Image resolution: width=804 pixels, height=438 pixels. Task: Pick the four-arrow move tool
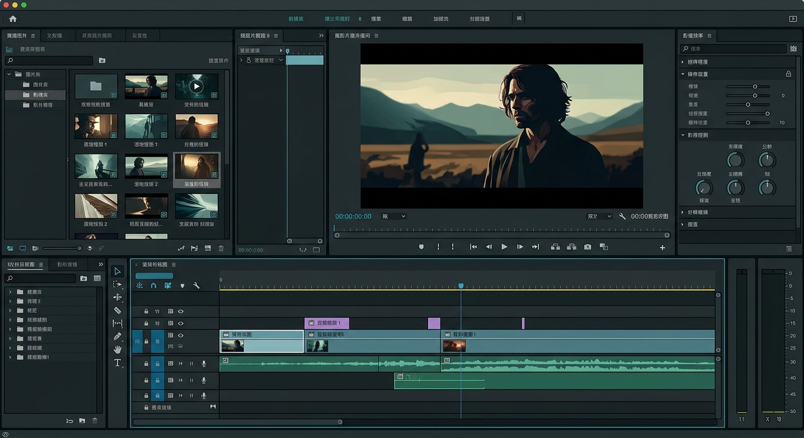click(x=117, y=297)
